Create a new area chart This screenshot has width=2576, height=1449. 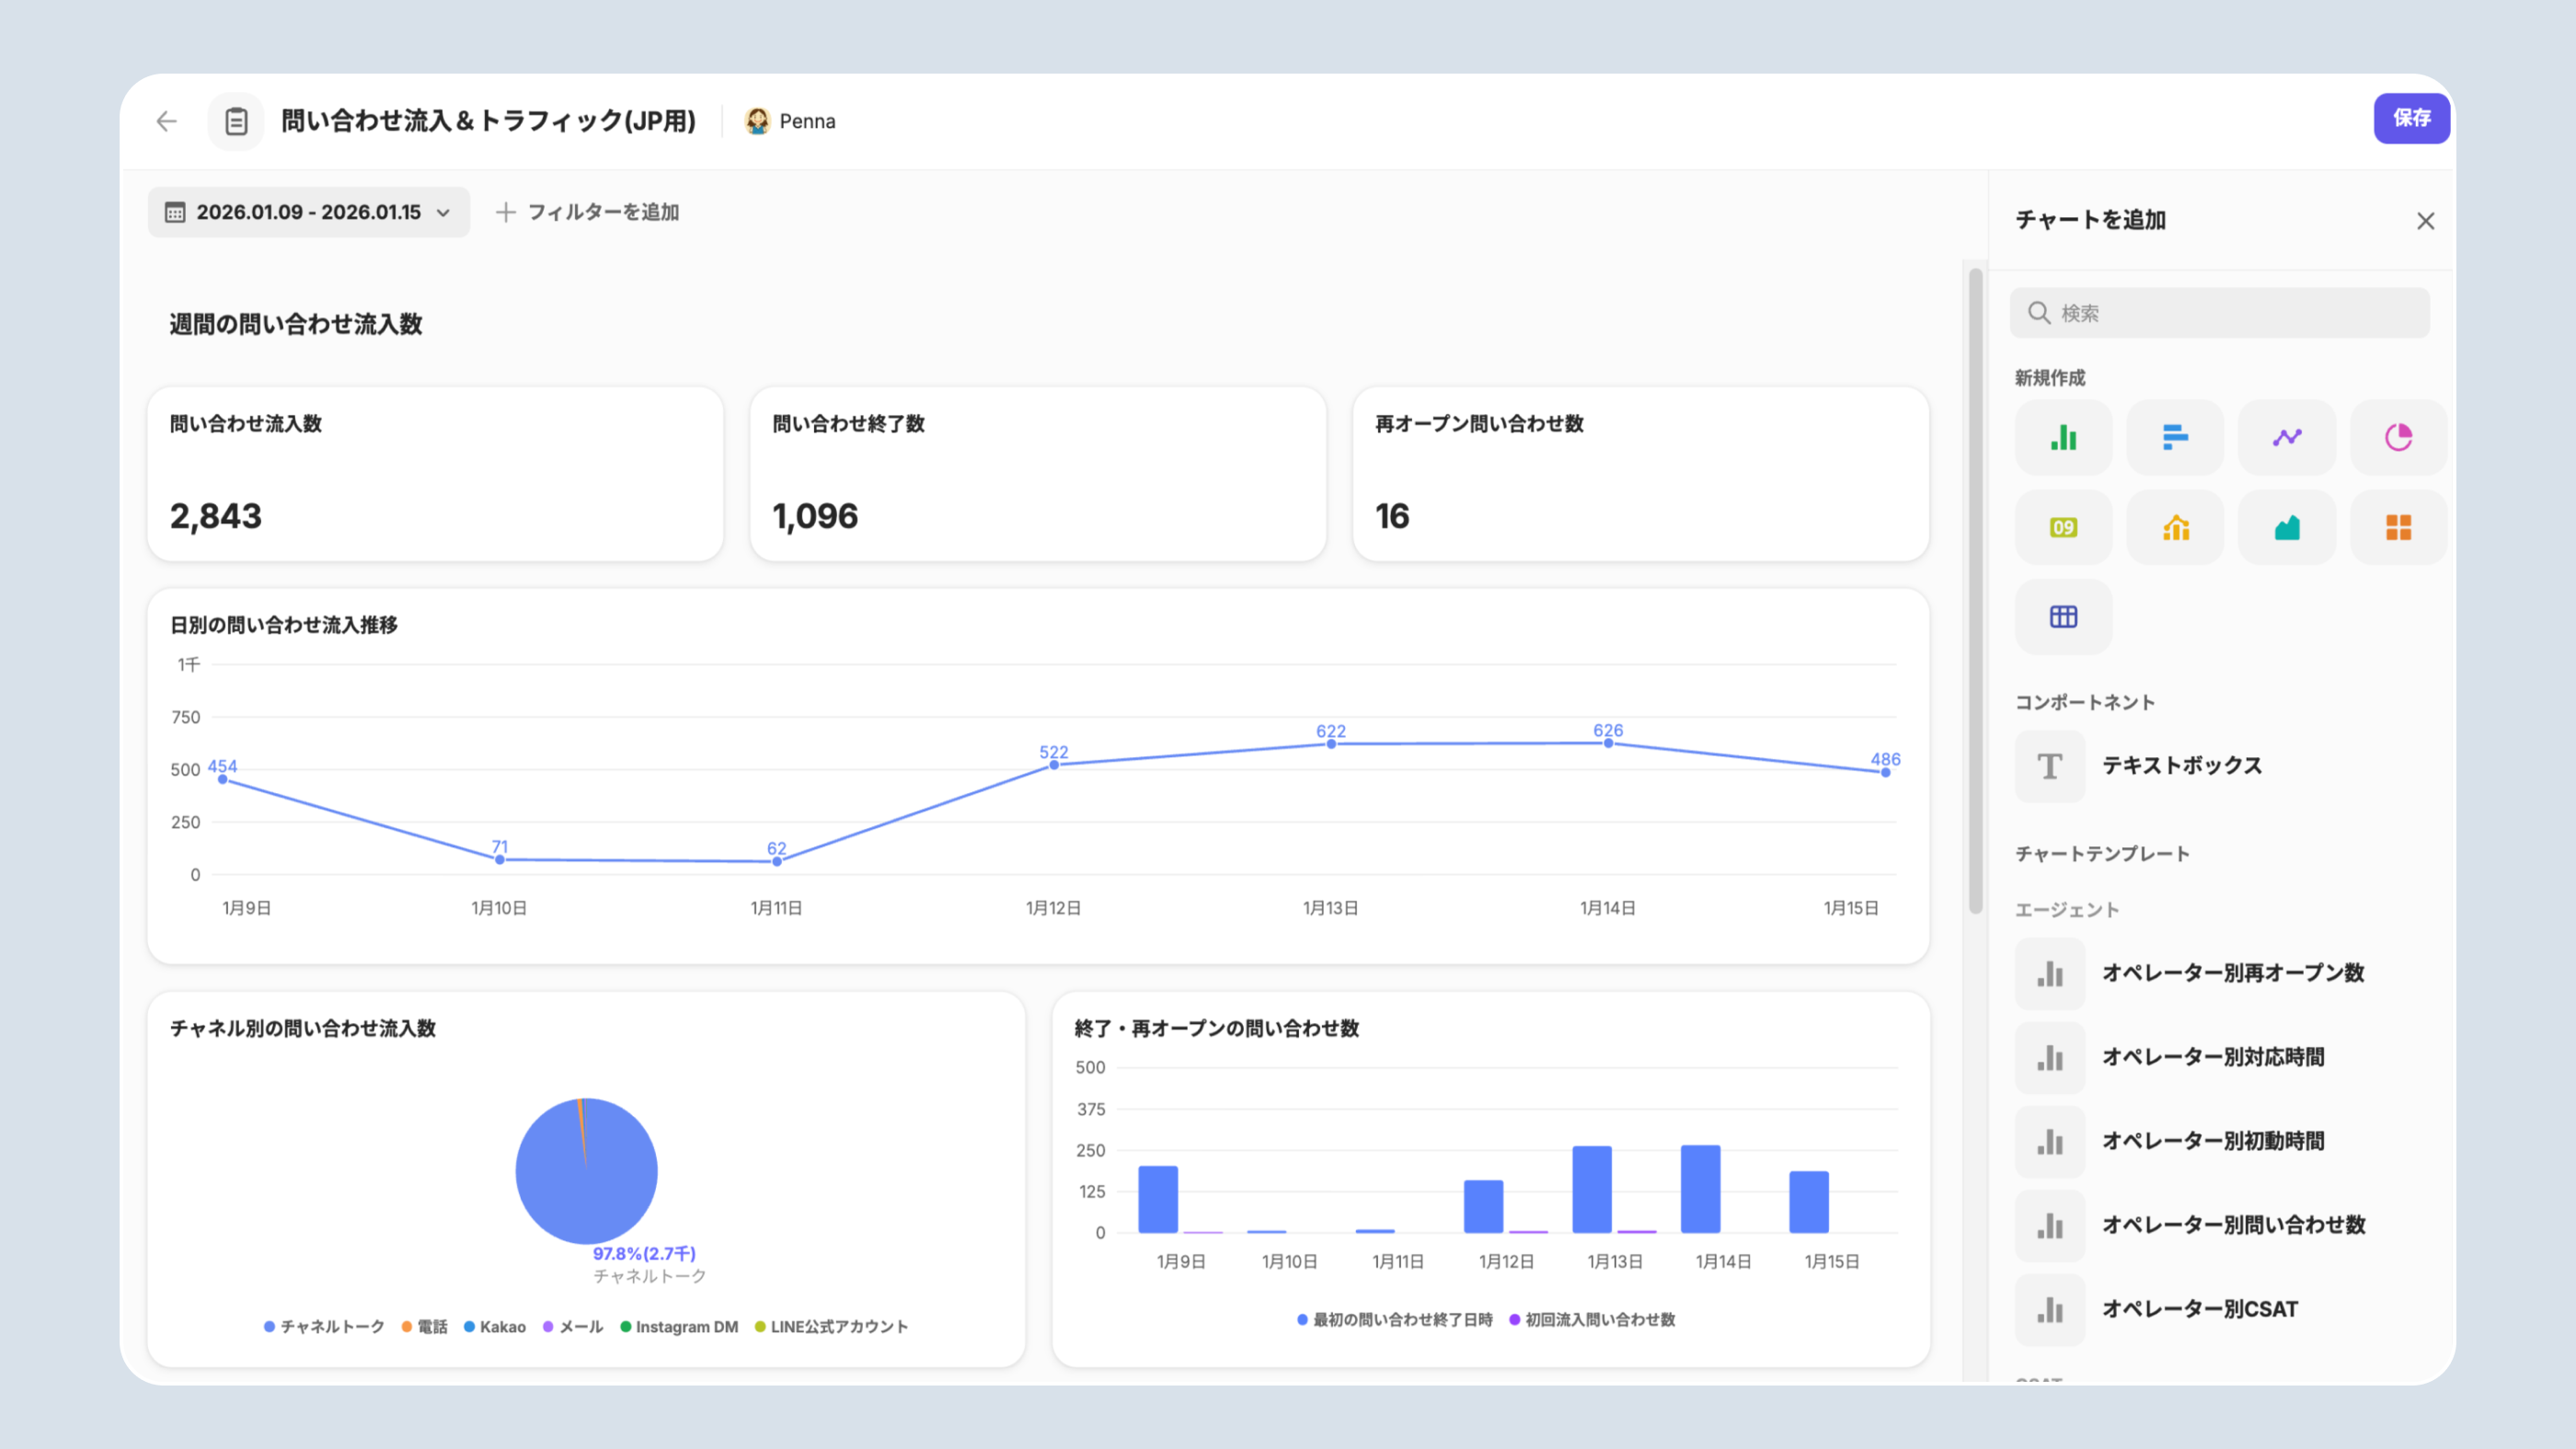[2287, 527]
